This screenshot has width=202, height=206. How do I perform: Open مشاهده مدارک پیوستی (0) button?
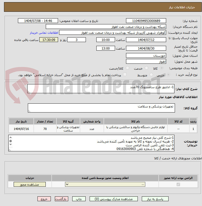point(114,199)
